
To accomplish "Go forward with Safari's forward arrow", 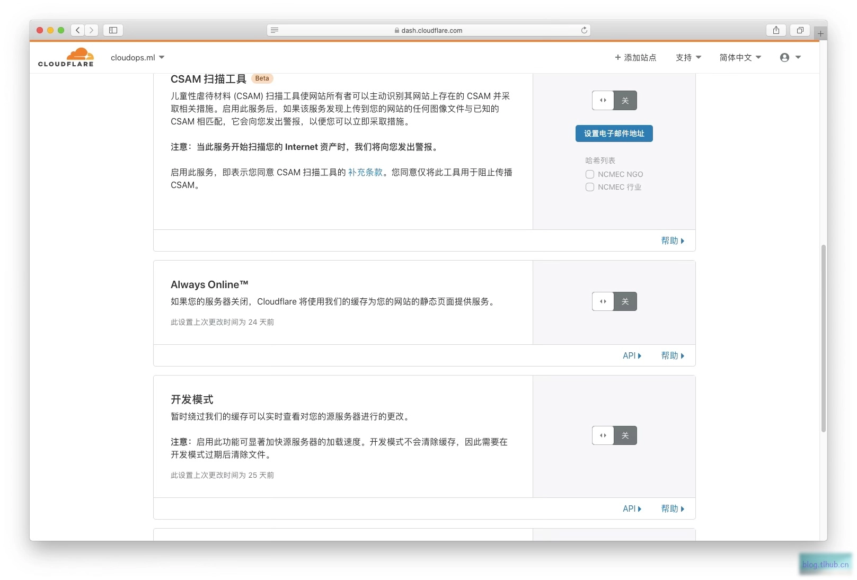I will [x=92, y=30].
